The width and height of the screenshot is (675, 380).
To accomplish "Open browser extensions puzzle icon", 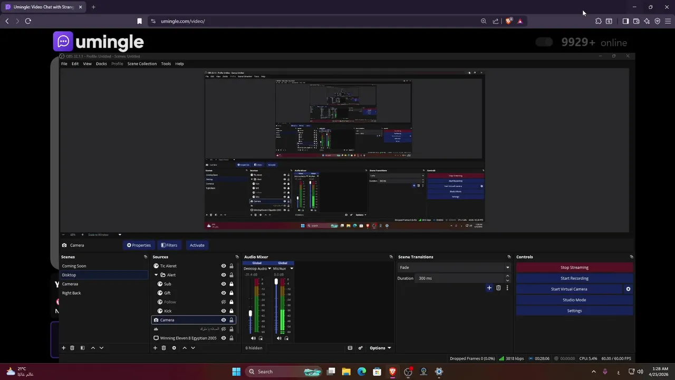I will [598, 21].
